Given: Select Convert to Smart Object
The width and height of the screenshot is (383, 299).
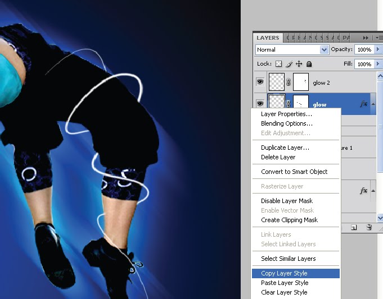Looking at the screenshot, I should click(x=296, y=172).
